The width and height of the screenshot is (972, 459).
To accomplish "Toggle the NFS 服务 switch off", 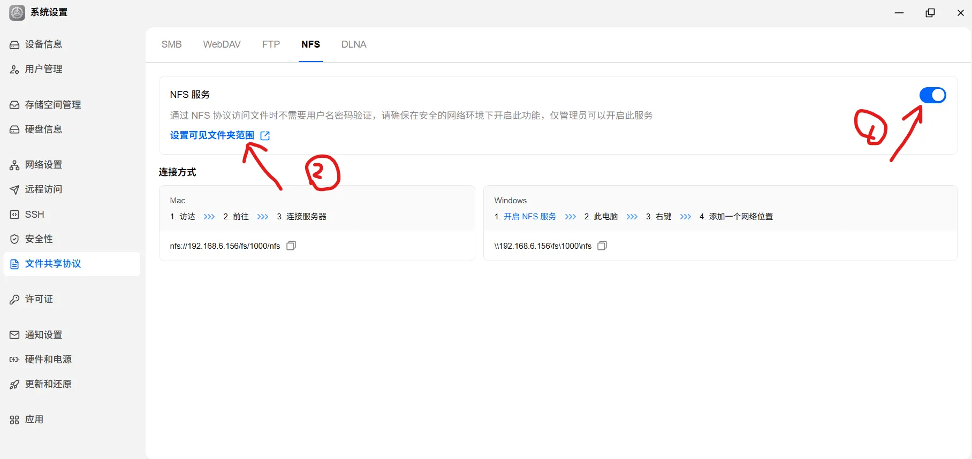I will [x=933, y=95].
